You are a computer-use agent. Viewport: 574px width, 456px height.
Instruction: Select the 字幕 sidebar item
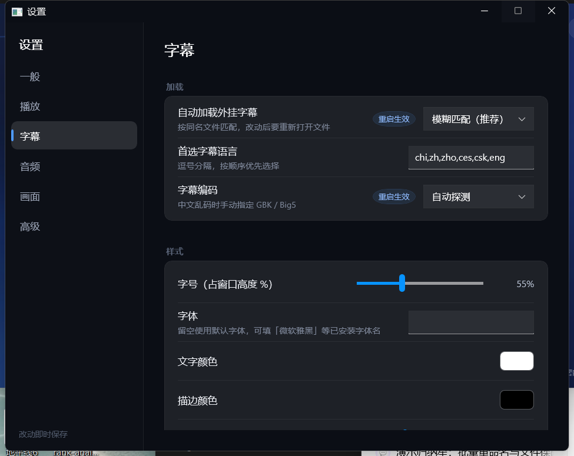[74, 135]
